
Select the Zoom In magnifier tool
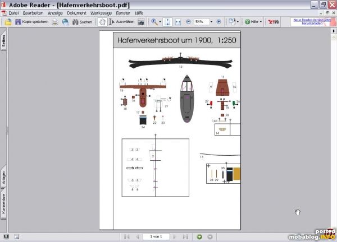pyautogui.click(x=154, y=22)
